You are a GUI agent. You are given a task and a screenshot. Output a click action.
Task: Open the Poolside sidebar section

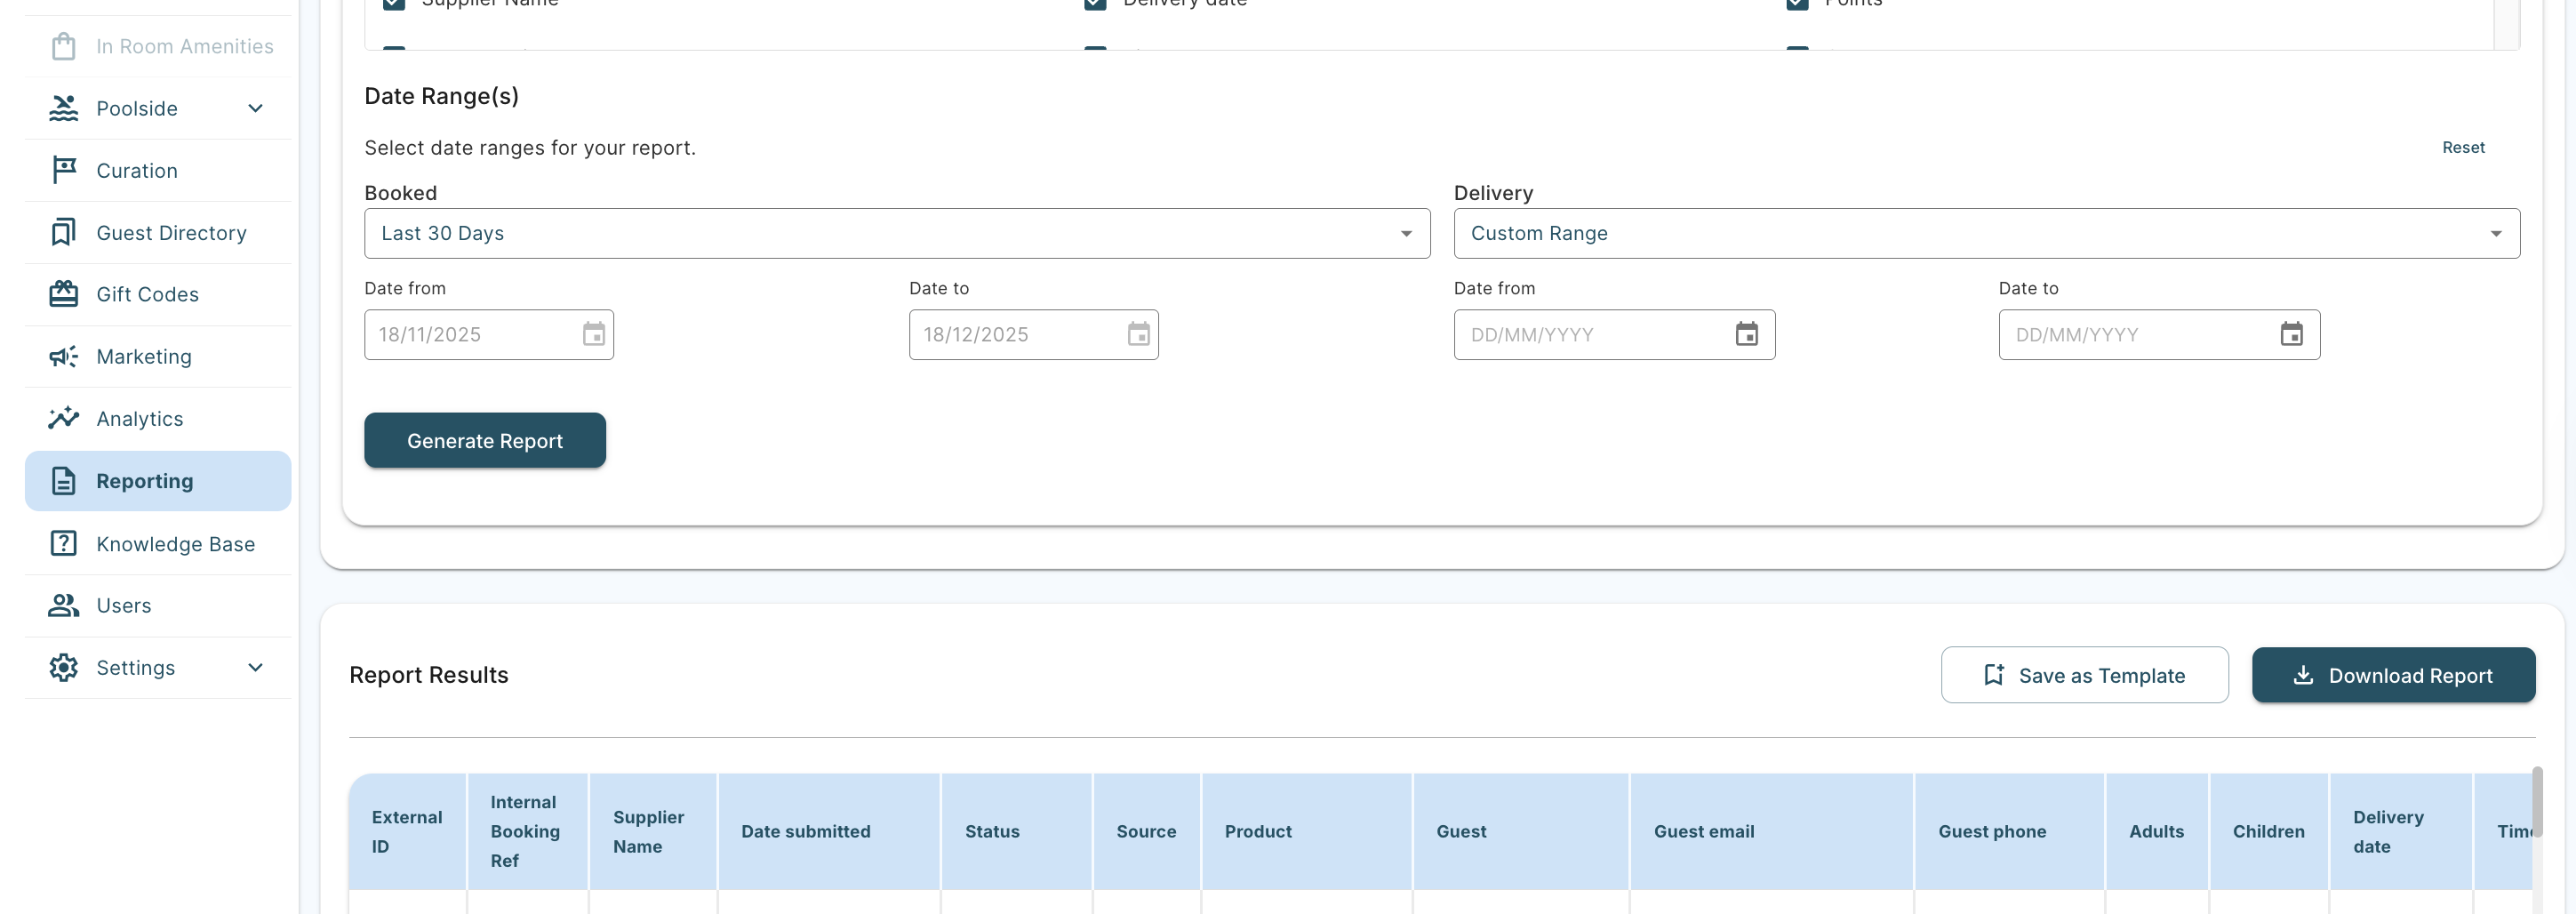pyautogui.click(x=137, y=108)
